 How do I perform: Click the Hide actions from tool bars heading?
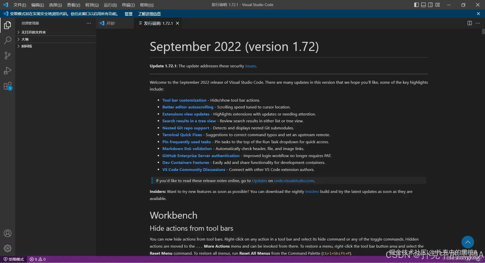(x=191, y=228)
